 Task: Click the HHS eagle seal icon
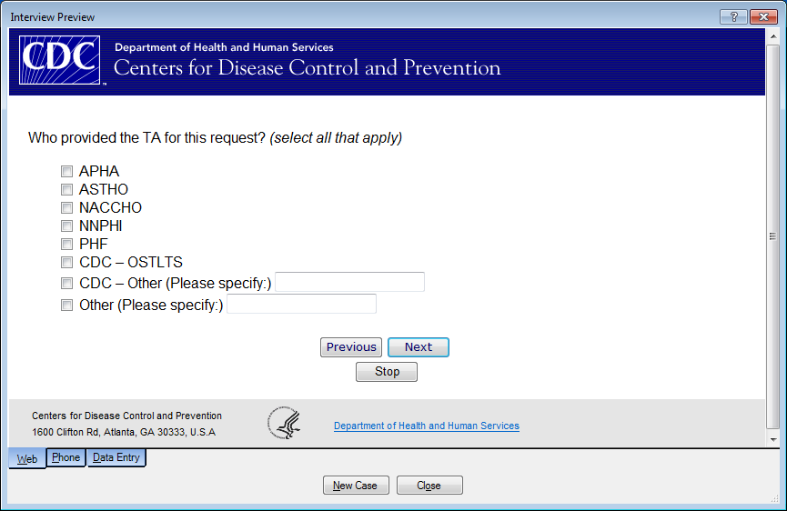pos(284,423)
